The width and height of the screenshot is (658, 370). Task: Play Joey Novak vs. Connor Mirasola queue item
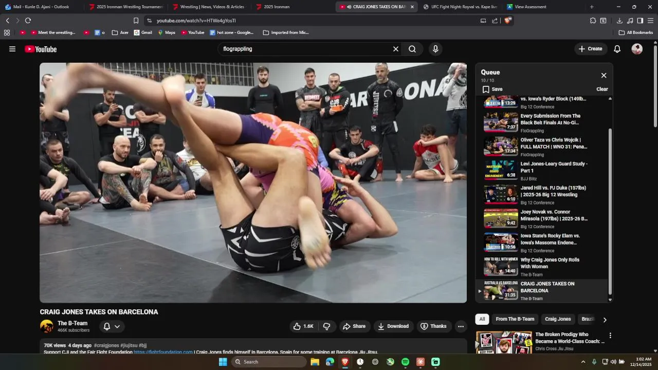[541, 219]
